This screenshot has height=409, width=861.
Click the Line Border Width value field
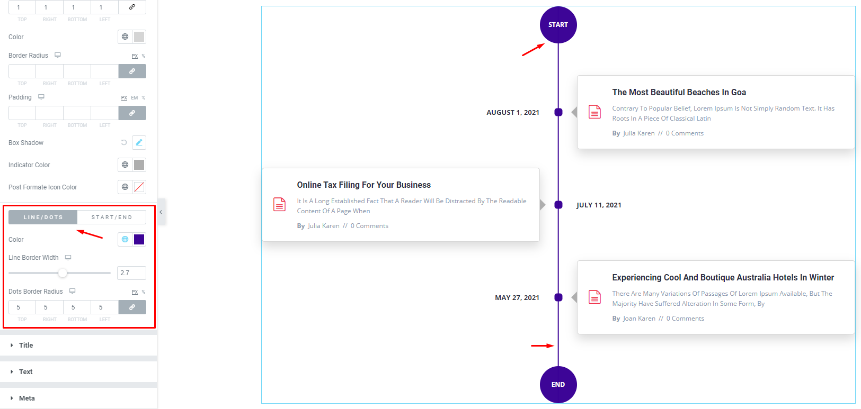(x=131, y=273)
